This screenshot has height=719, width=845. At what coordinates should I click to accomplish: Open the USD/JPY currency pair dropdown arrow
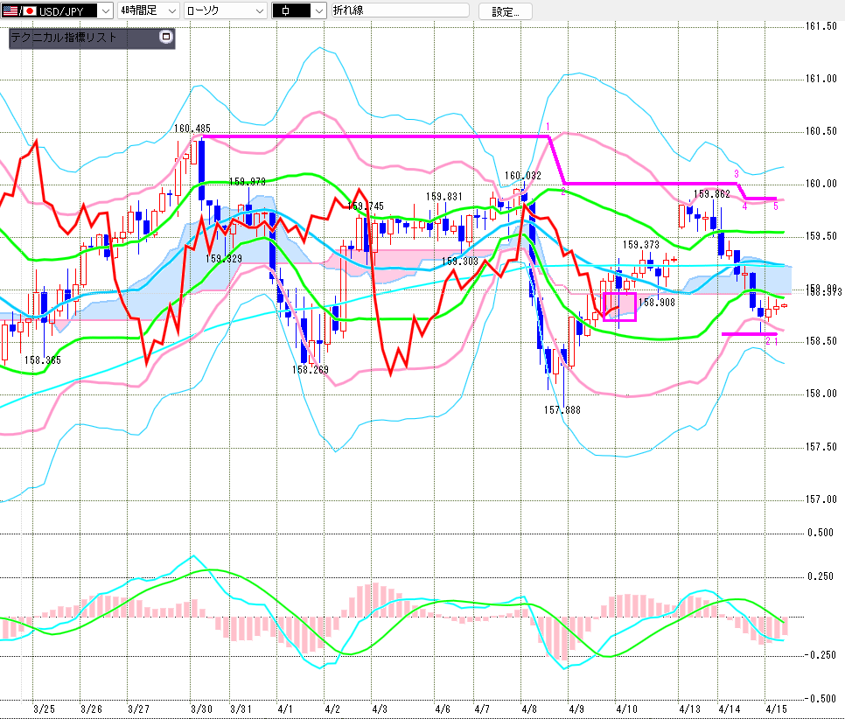(105, 10)
